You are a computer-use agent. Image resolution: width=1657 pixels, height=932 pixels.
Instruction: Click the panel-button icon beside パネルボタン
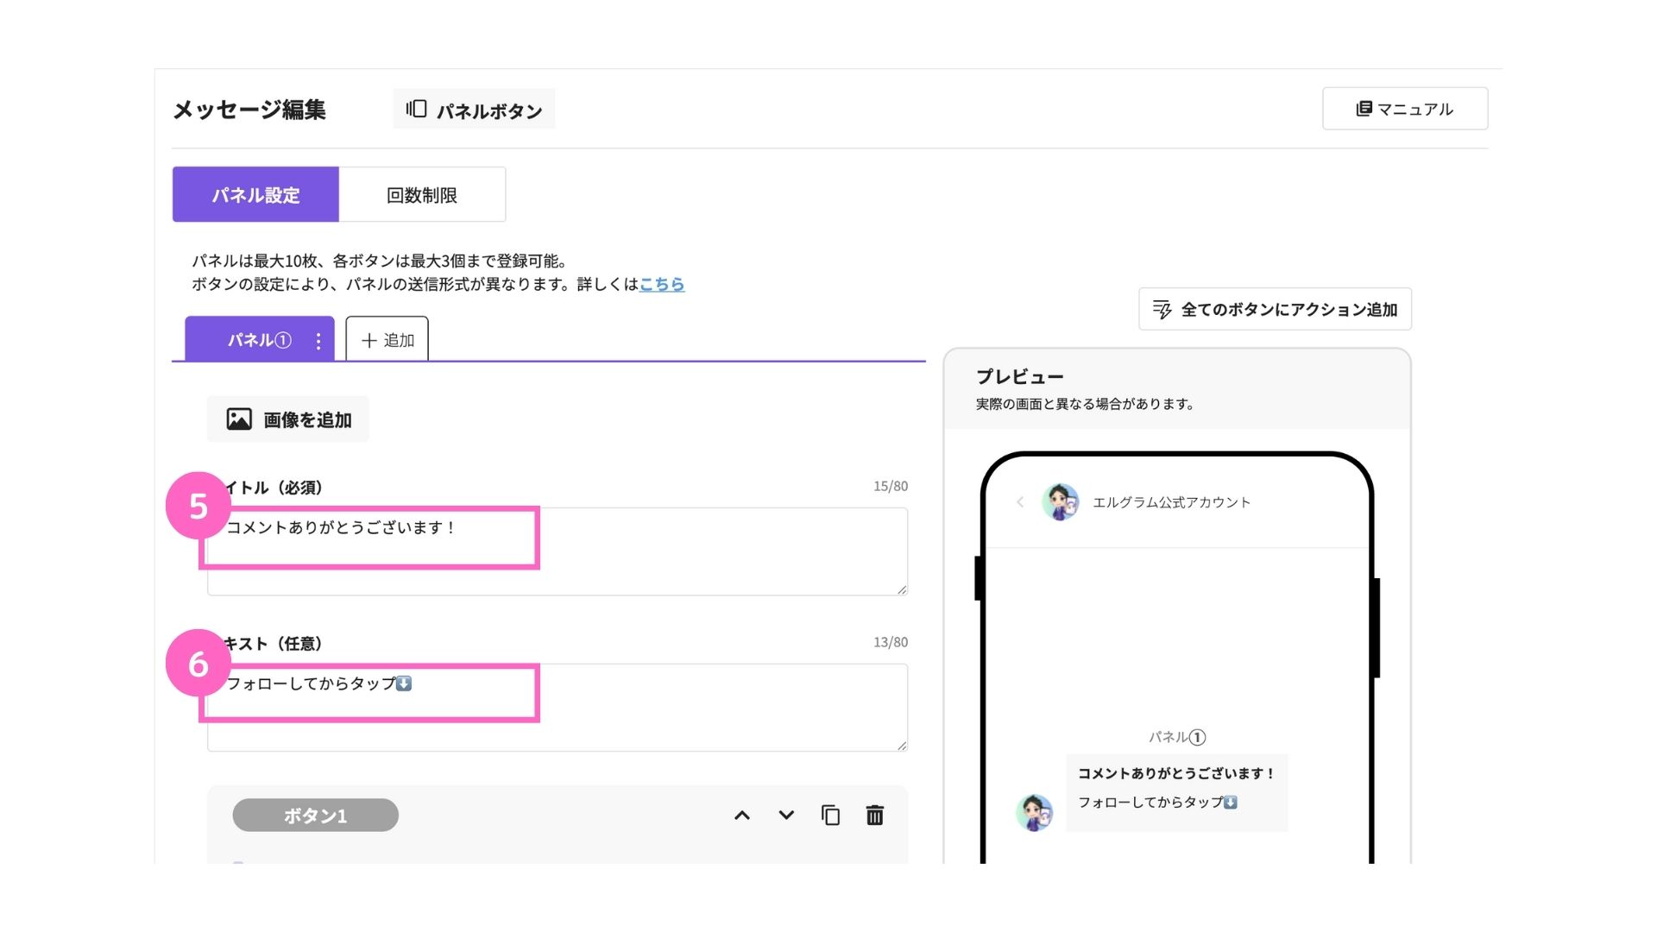[416, 109]
